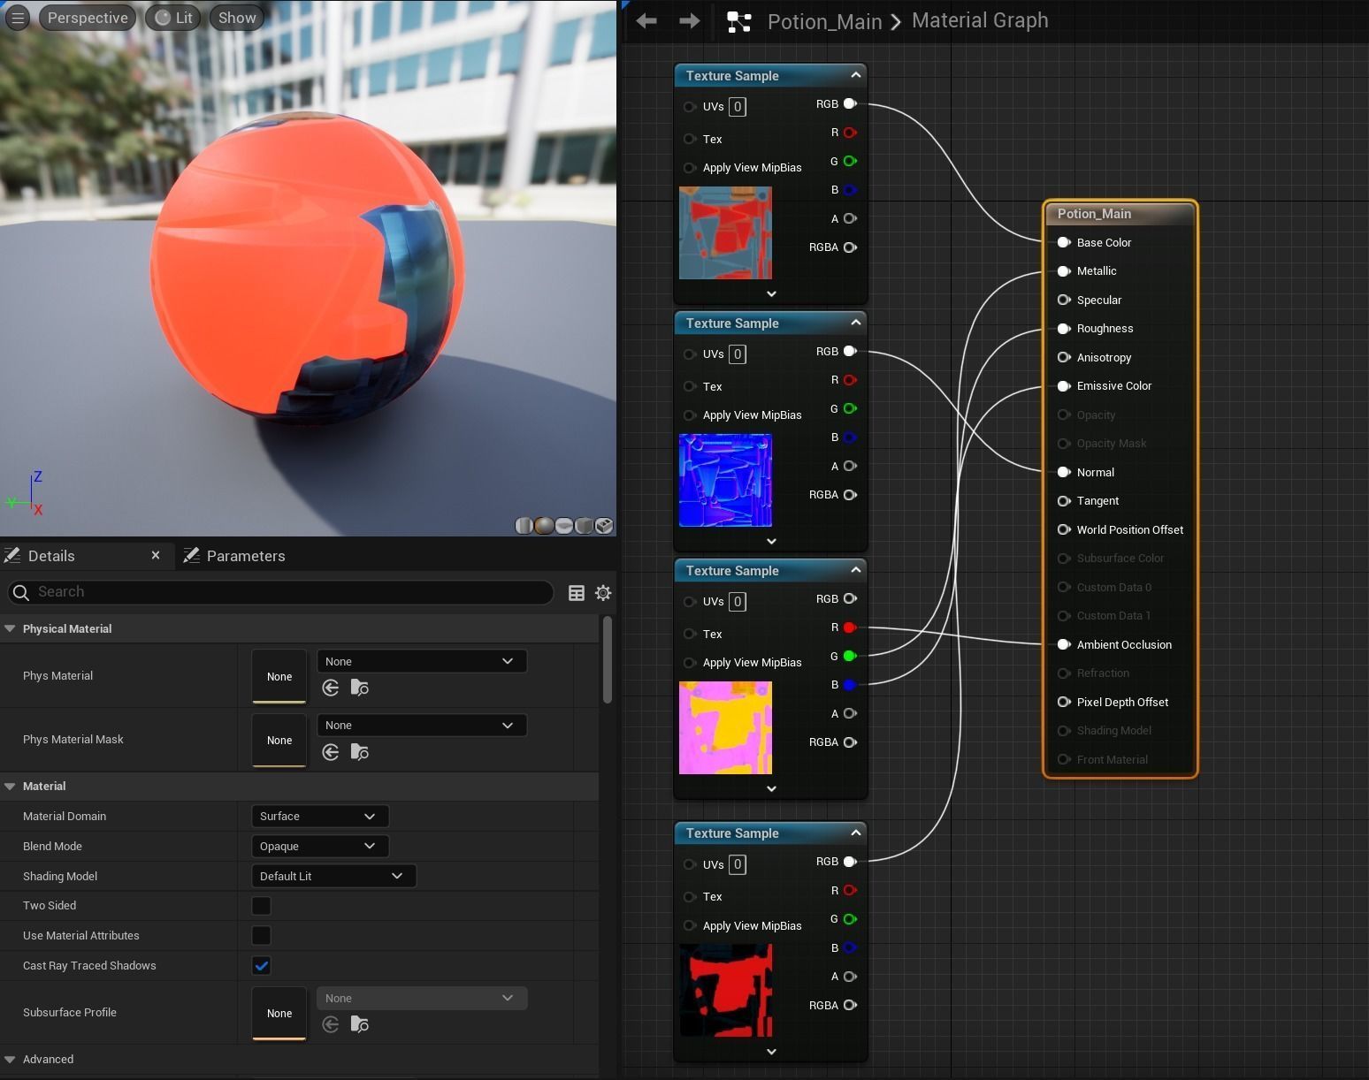This screenshot has width=1369, height=1080.
Task: Open the Shading Model dropdown
Action: tap(333, 877)
